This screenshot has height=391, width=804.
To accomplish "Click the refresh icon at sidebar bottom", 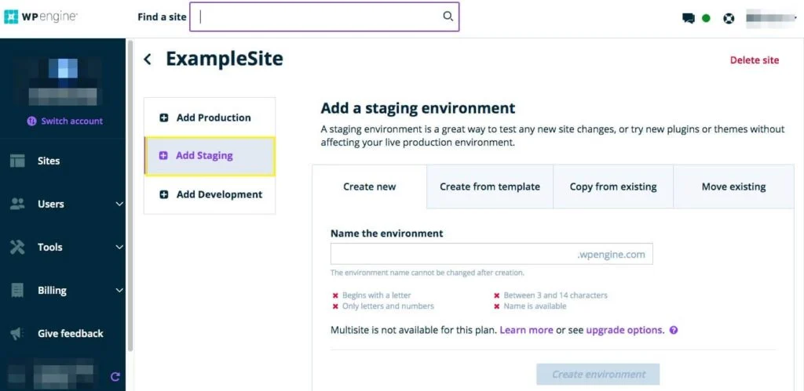I will tap(115, 377).
